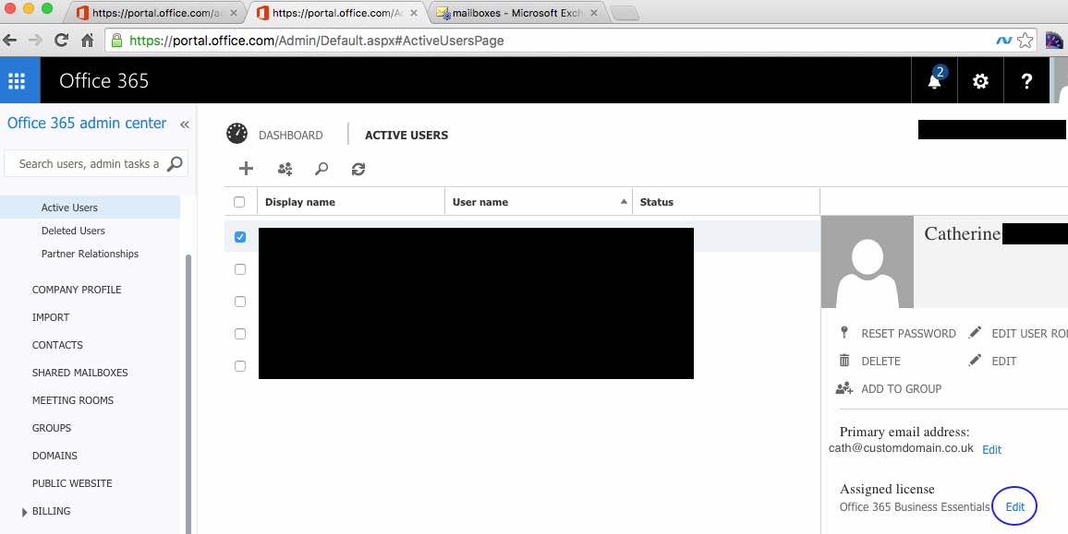The image size is (1068, 534).
Task: Open a new browser tab
Action: pos(624,13)
